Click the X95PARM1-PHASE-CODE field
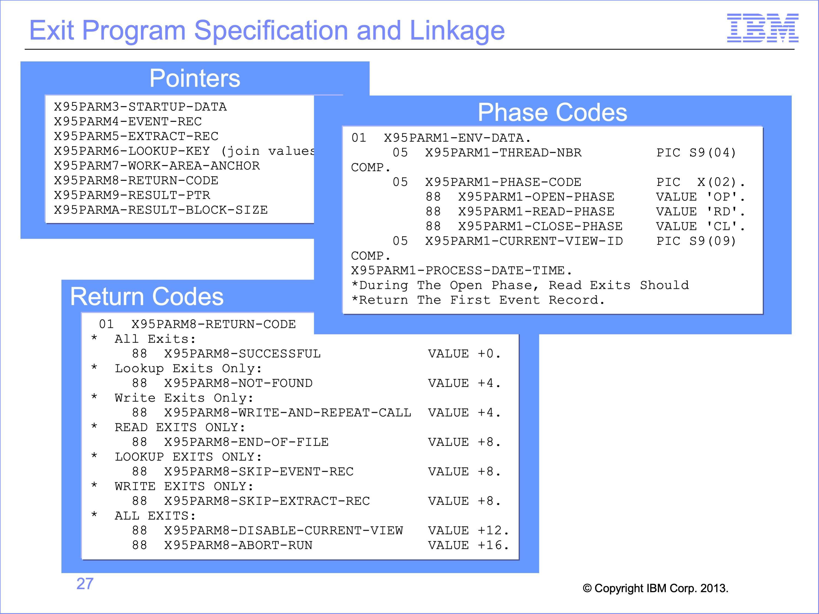The height and width of the screenshot is (614, 819). (503, 182)
